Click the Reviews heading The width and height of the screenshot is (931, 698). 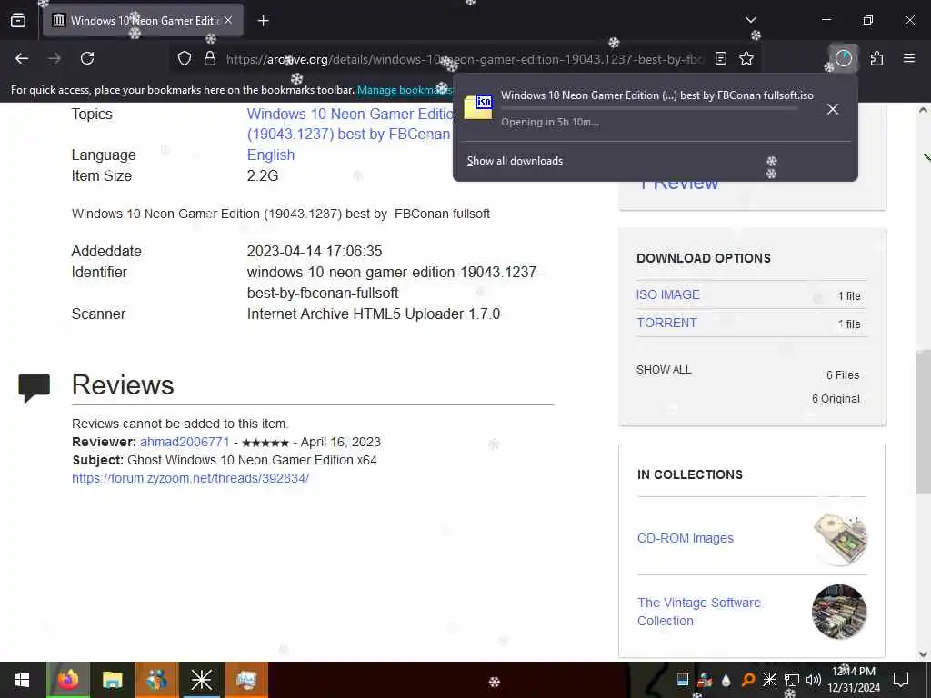[x=123, y=385]
